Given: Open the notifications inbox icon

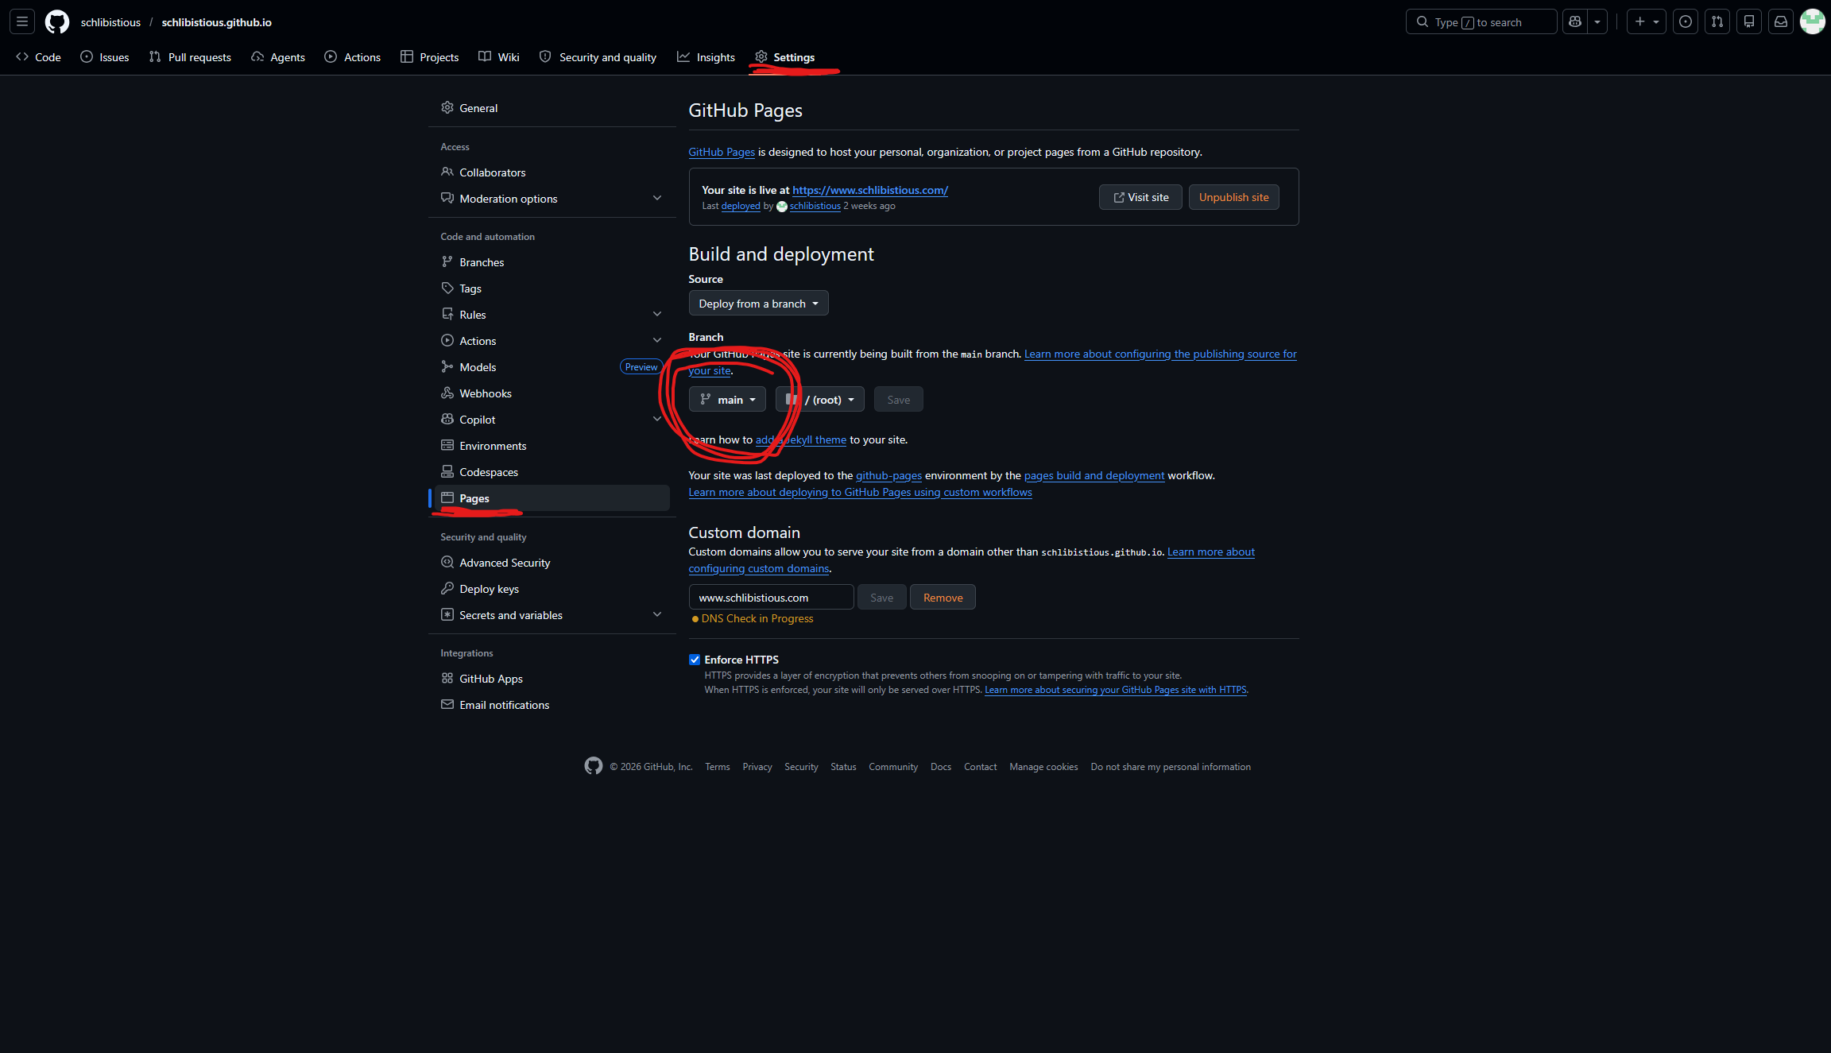Looking at the screenshot, I should [x=1780, y=21].
